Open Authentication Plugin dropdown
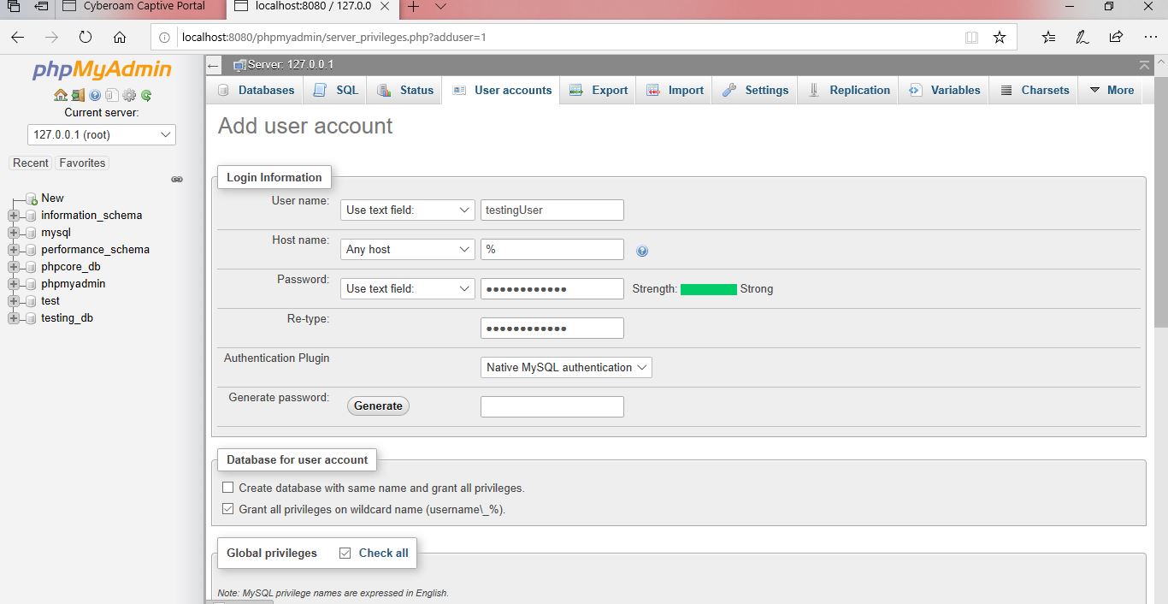 [x=566, y=368]
